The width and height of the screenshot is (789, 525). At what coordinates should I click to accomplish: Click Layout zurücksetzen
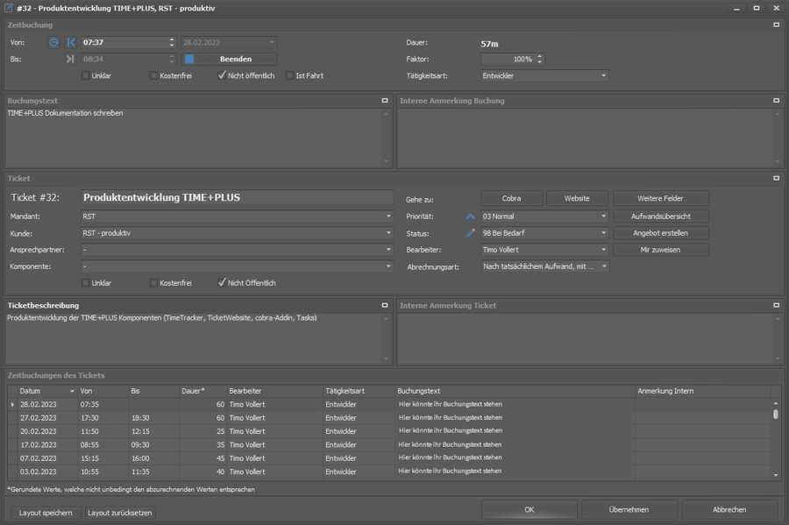pos(120,513)
